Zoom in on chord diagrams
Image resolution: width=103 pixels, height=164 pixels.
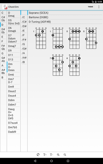point(58,155)
